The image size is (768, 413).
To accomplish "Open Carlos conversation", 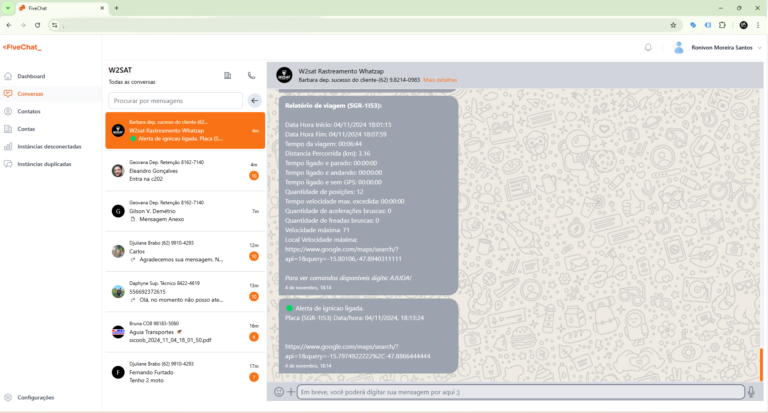I will [185, 251].
